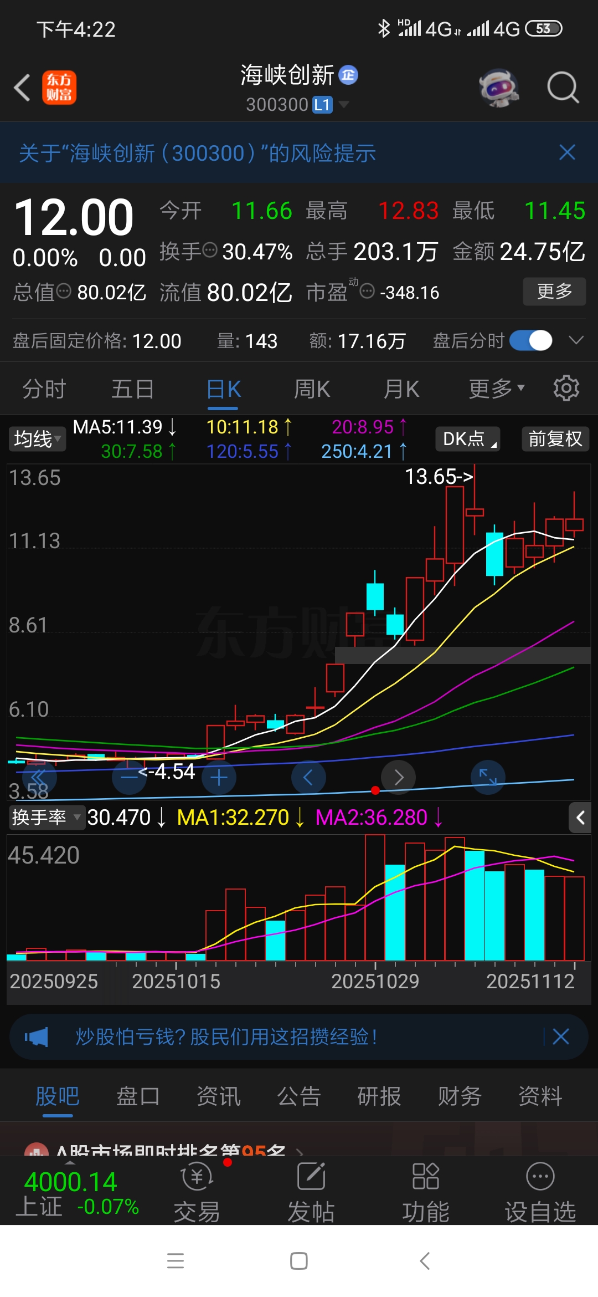The image size is (598, 1297).
Task: Expand the after-hours panel chevron
Action: tap(576, 340)
